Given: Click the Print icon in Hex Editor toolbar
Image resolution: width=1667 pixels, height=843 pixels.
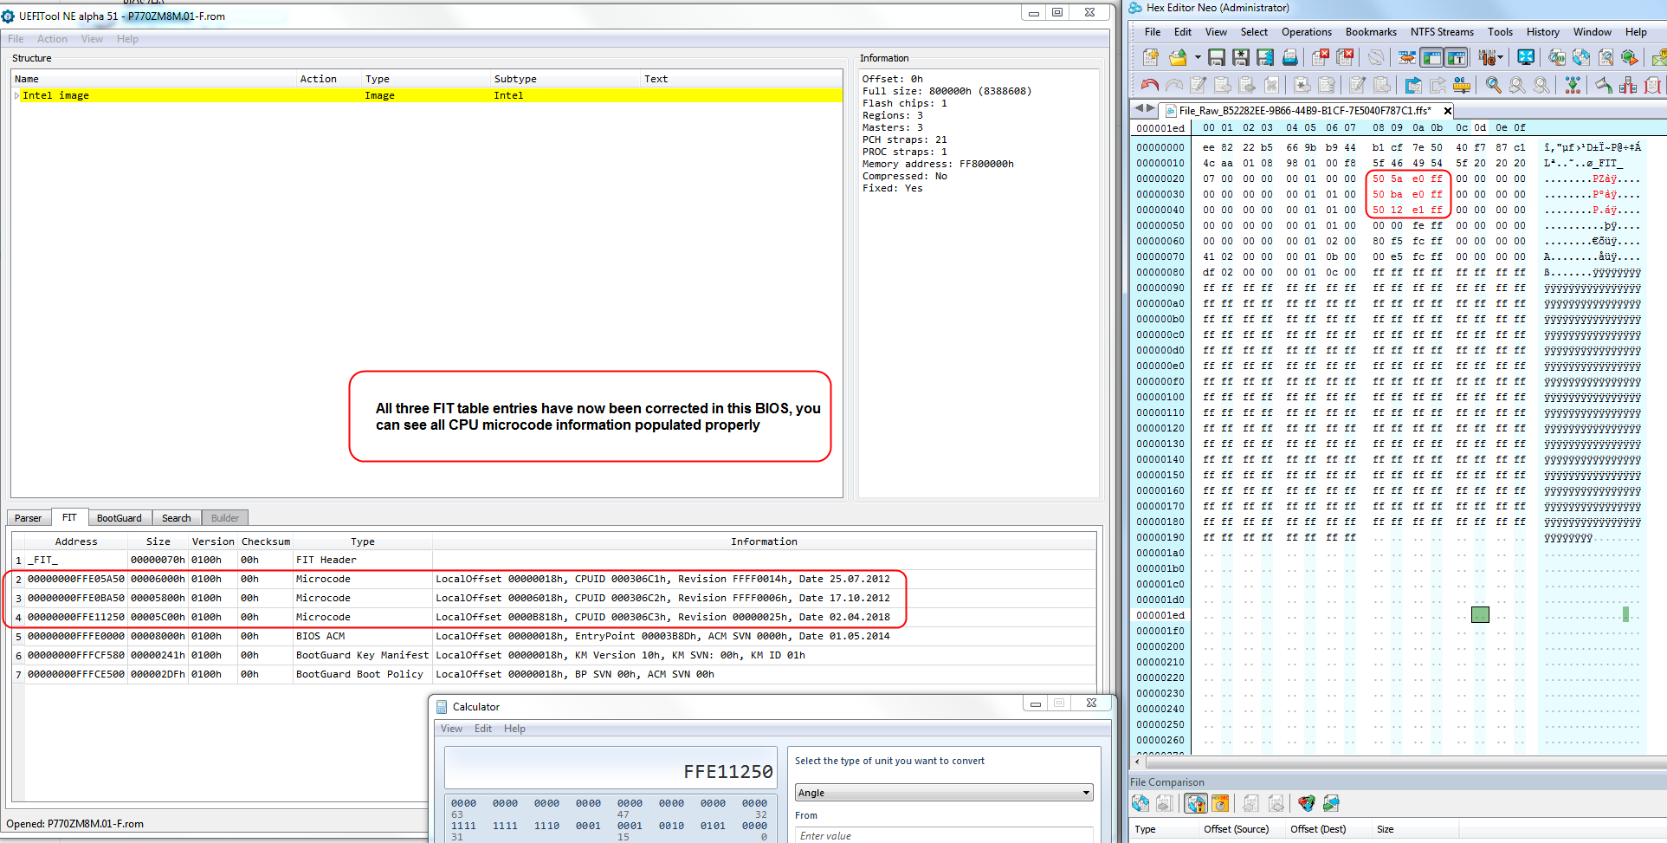Looking at the screenshot, I should click(x=1290, y=57).
